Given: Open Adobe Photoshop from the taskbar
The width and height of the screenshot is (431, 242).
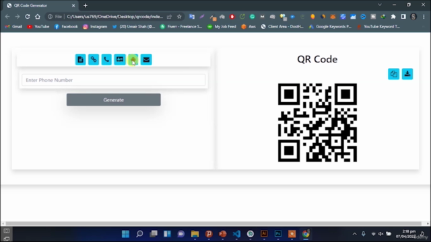Looking at the screenshot, I should [278, 234].
